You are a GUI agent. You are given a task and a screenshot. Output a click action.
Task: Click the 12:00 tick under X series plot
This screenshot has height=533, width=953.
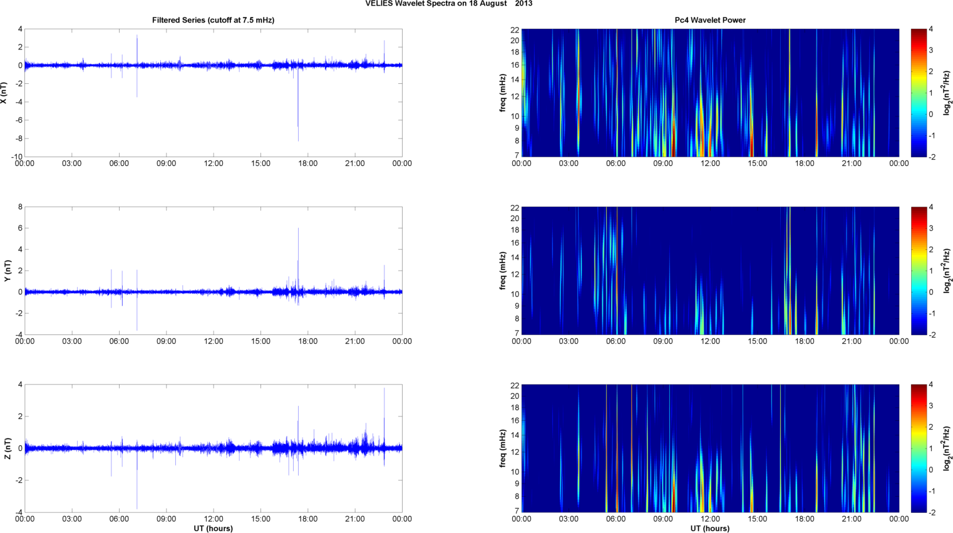click(x=214, y=163)
